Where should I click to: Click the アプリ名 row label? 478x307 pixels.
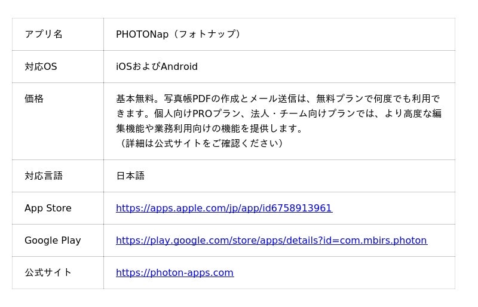[44, 34]
